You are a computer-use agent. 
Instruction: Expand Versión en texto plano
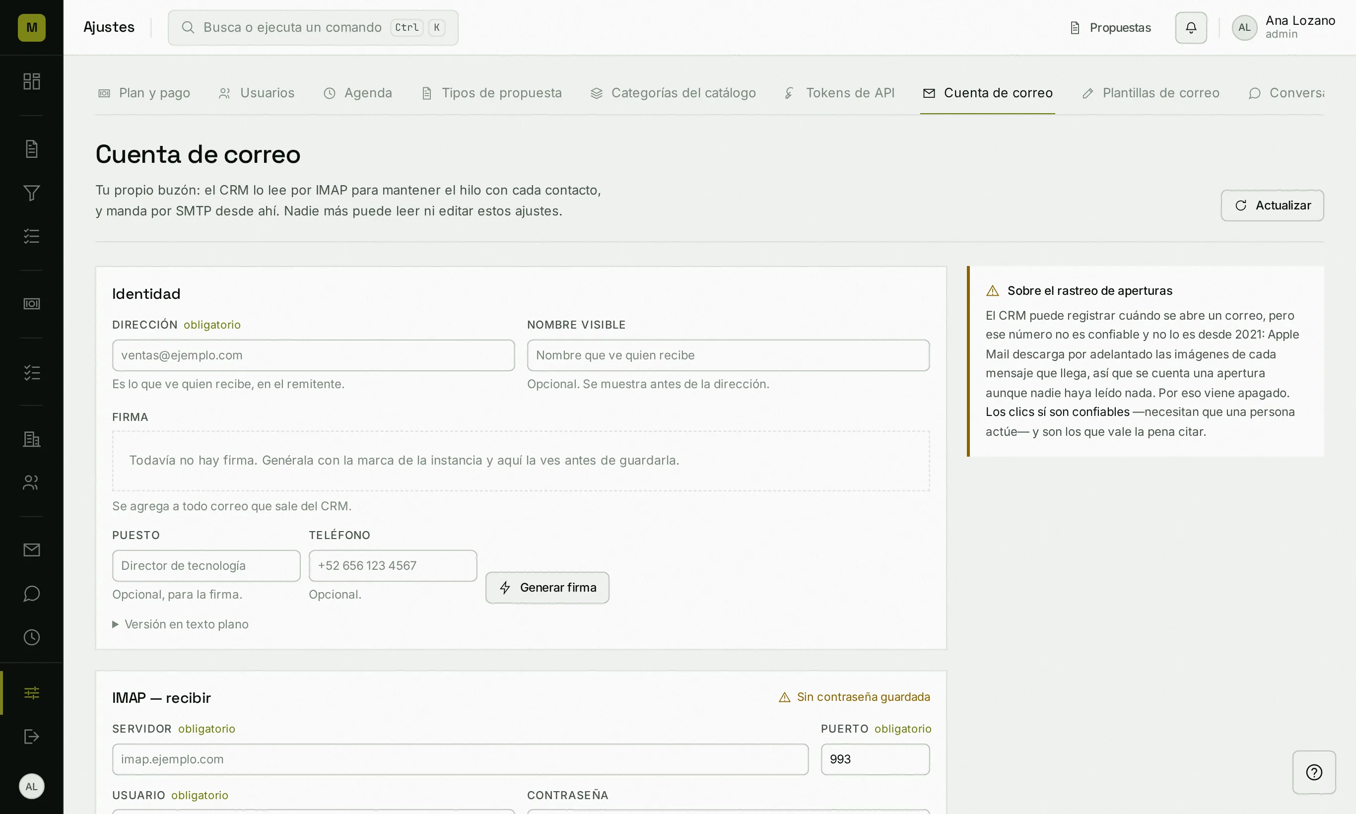[181, 624]
